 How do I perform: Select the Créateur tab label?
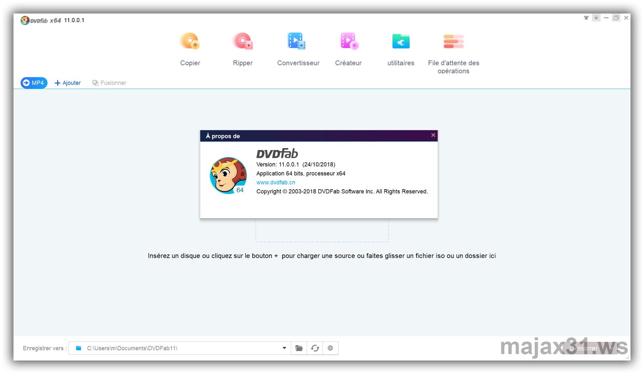[x=348, y=63]
